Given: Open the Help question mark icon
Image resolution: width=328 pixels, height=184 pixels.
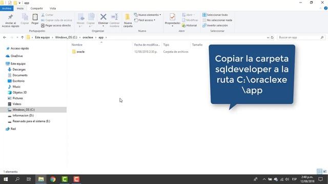Looking at the screenshot, I should 326,8.
